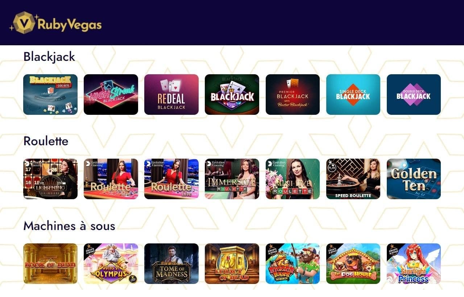Open Speed Roulette game
Viewport: 464px width, 297px height.
[353, 179]
